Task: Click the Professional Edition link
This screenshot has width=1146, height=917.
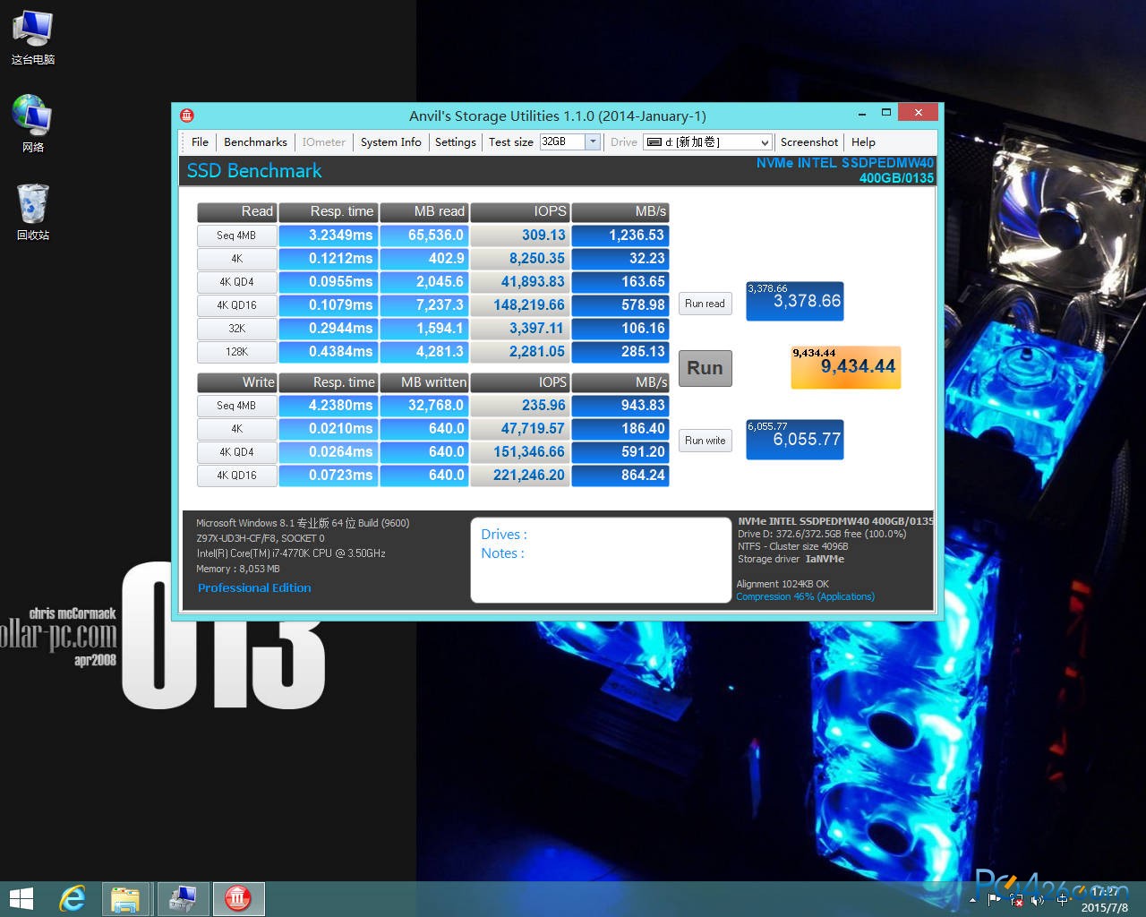Action: pos(254,587)
